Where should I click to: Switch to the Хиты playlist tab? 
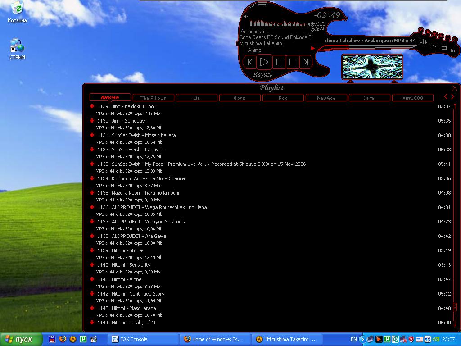click(369, 98)
